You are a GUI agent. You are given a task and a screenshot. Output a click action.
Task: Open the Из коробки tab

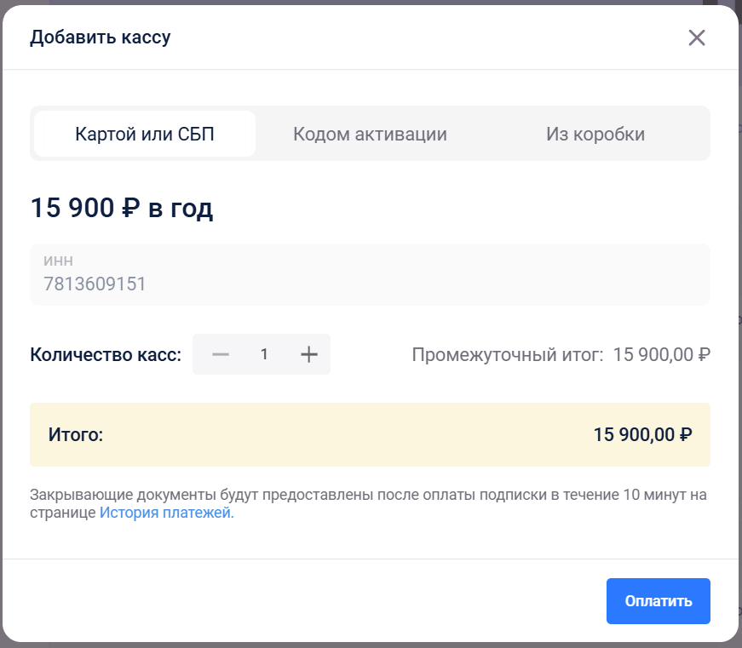595,134
